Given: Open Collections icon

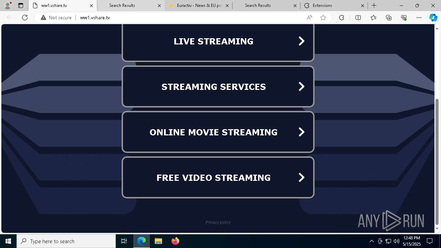Looking at the screenshot, I should click(x=389, y=18).
